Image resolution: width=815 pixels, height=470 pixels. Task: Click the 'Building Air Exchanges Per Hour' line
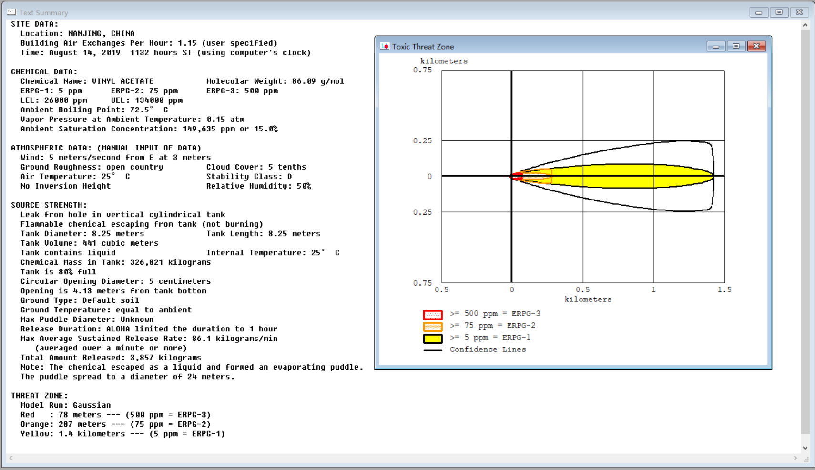(x=149, y=43)
